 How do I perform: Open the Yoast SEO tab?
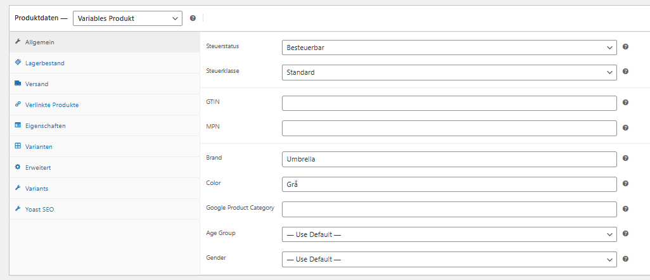[105, 210]
